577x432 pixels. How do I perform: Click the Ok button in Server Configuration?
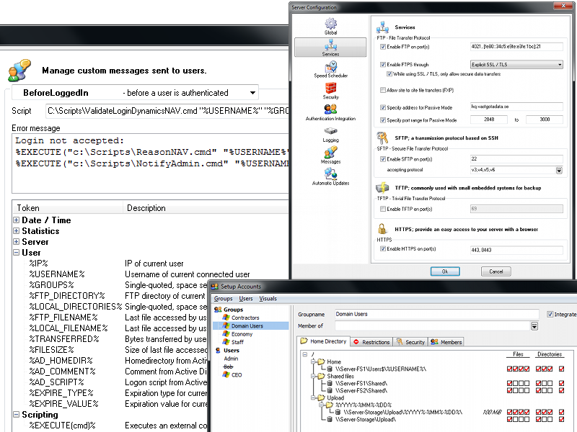[x=445, y=271]
